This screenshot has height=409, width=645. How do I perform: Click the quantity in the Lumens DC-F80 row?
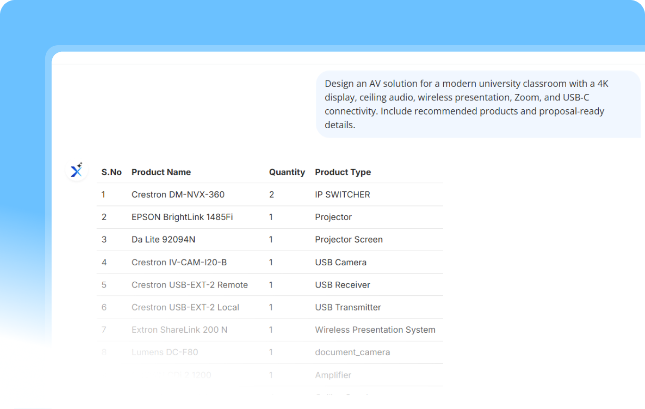(271, 352)
